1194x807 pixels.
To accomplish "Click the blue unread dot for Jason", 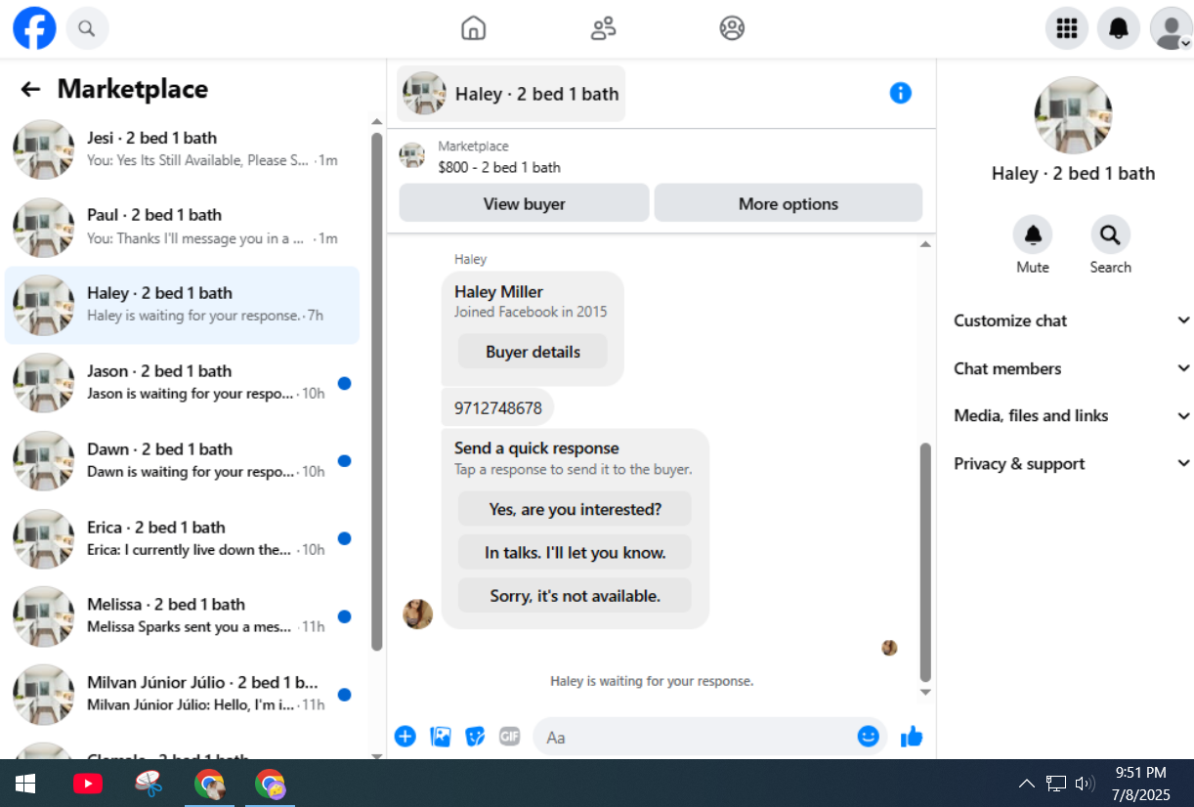I will 344,383.
